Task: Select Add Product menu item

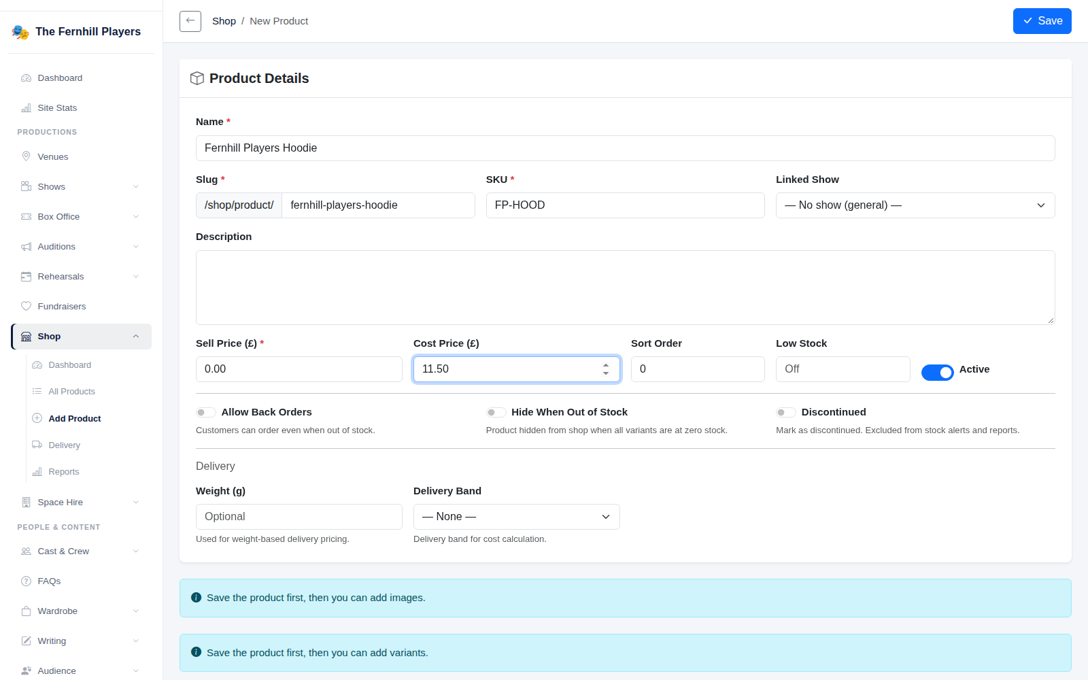Action: pos(75,419)
